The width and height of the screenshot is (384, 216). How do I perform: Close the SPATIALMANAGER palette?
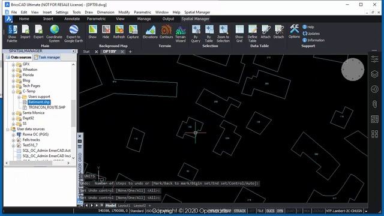point(73,51)
